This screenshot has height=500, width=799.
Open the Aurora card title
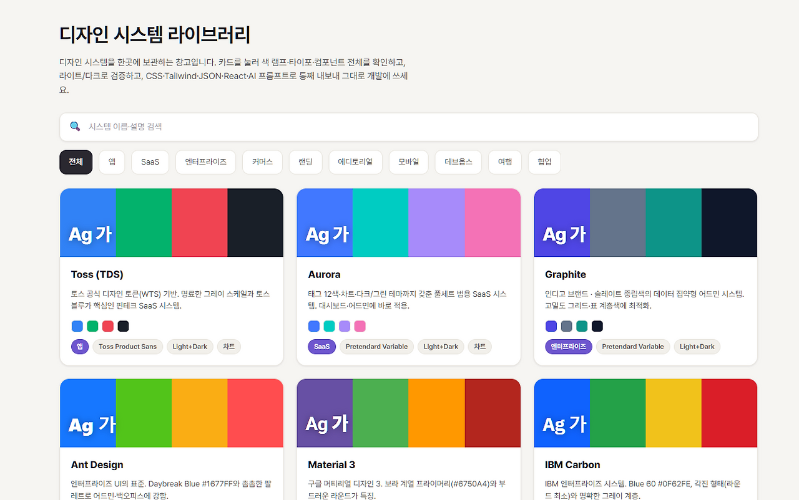[324, 274]
